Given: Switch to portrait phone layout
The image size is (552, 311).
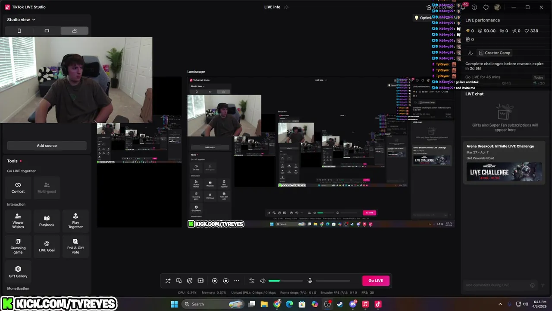Looking at the screenshot, I should coord(19,31).
